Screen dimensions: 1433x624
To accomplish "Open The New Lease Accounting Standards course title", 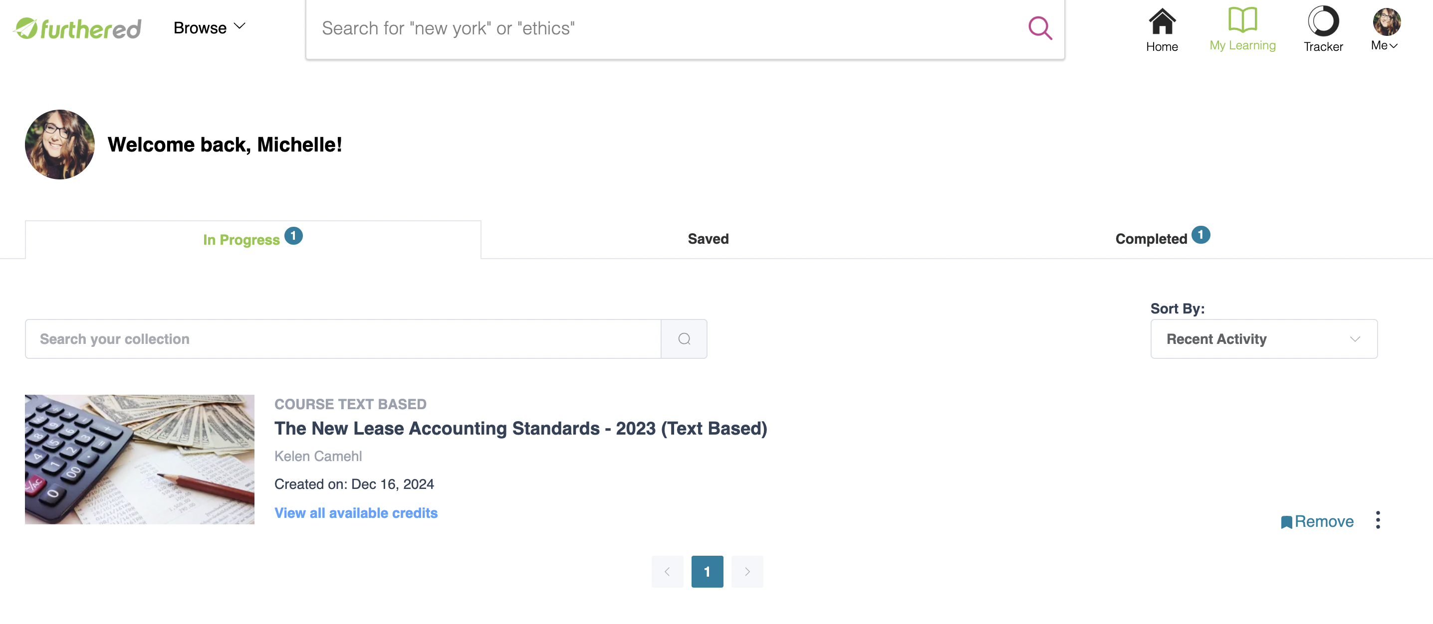I will [x=520, y=429].
